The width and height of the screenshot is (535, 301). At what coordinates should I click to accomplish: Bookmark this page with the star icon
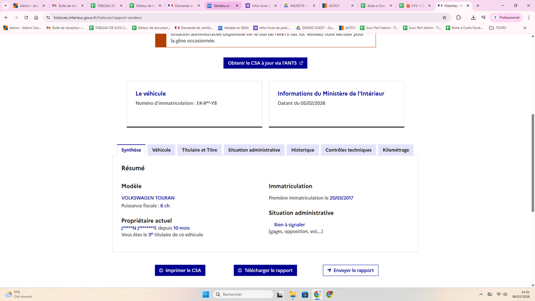444,17
